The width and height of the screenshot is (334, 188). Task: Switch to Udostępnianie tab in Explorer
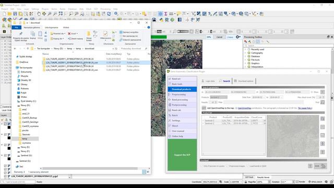coord(51,28)
